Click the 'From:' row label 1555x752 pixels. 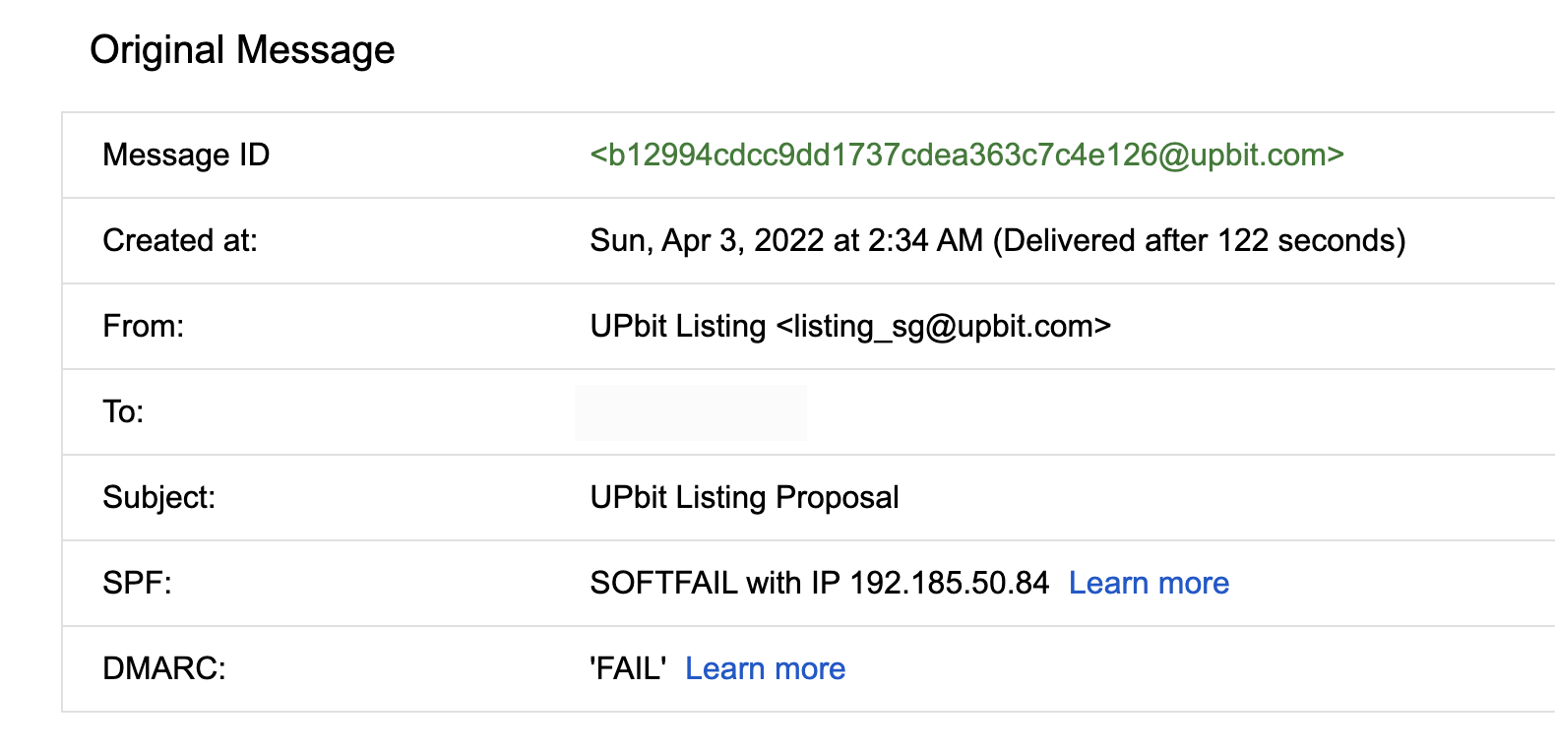tap(144, 327)
